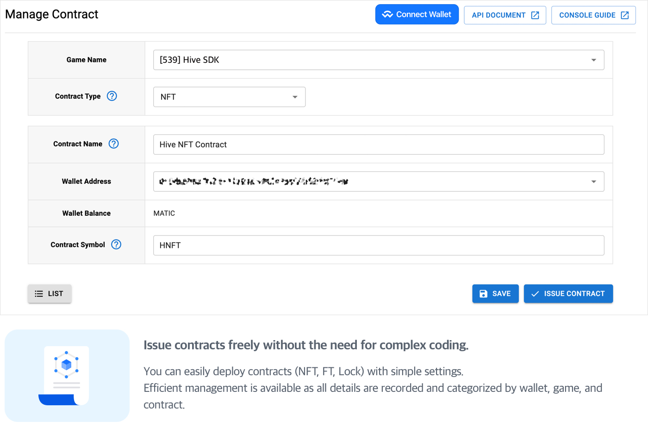Open the Game Name dropdown
This screenshot has height=427, width=648.
379,60
